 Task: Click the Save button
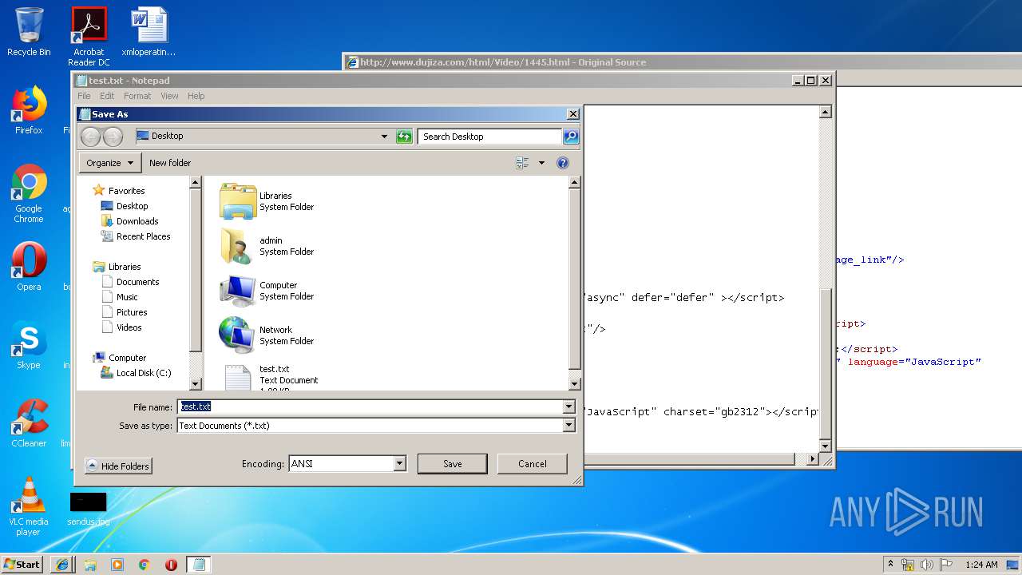pyautogui.click(x=453, y=464)
